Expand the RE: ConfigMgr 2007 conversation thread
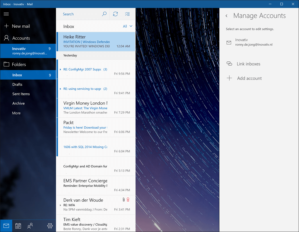This screenshot has height=232, width=299. 60,69
